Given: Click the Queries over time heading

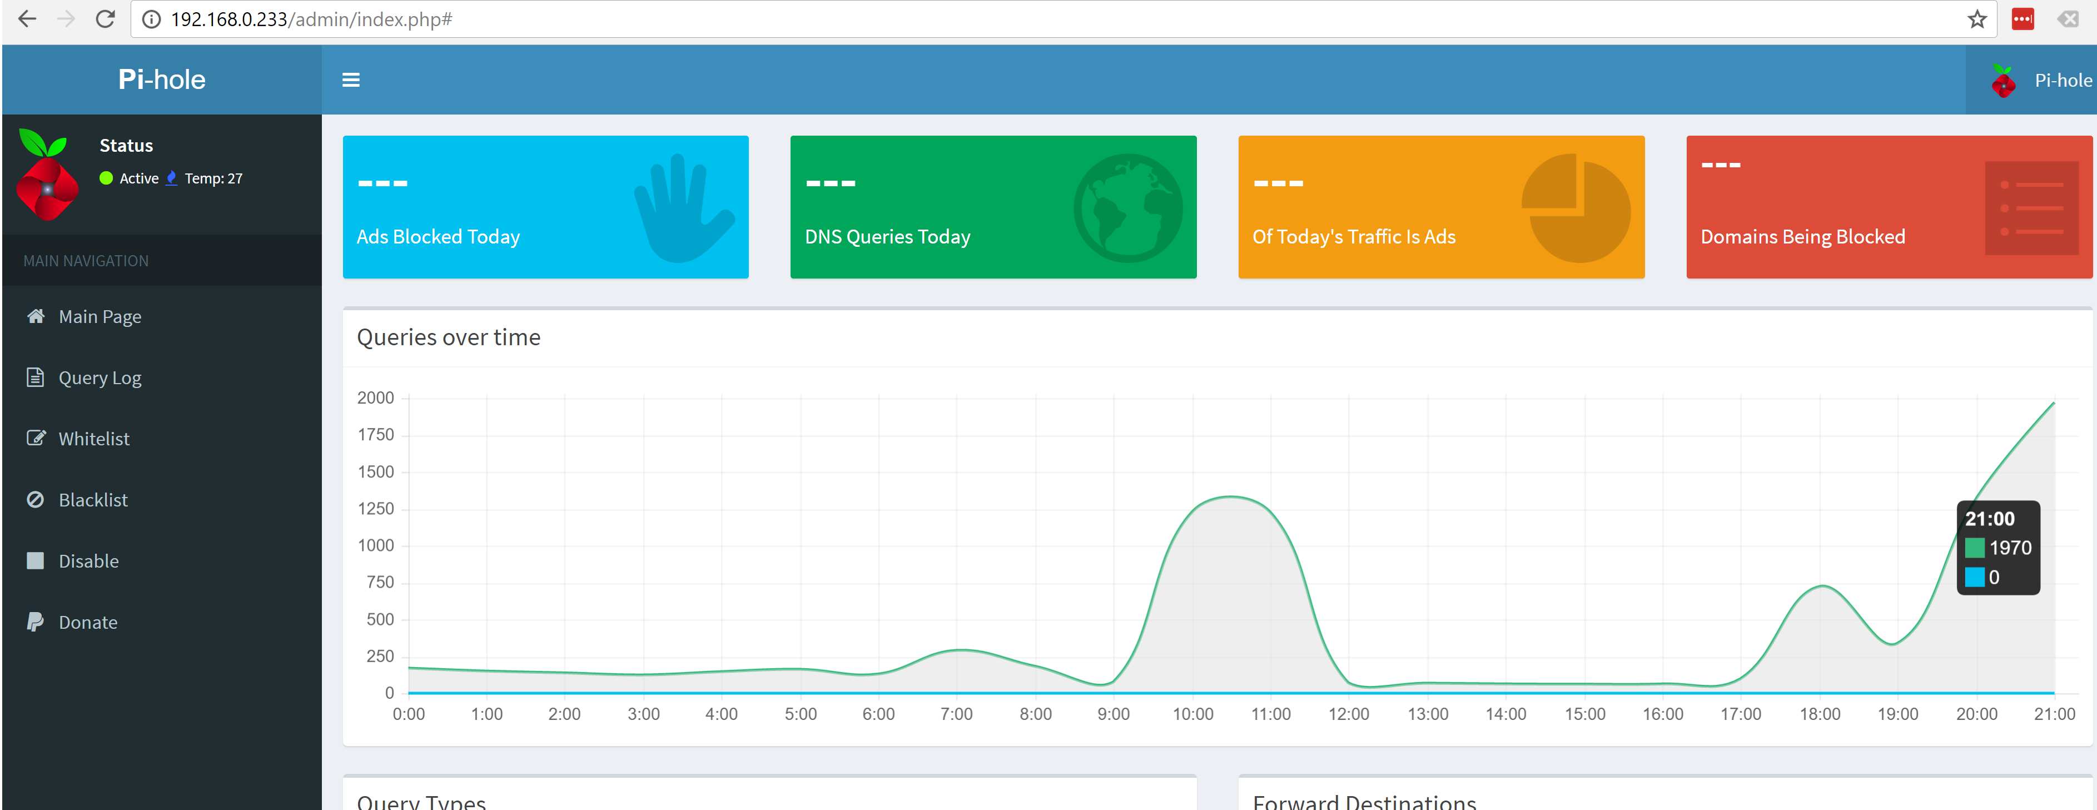Looking at the screenshot, I should (x=449, y=337).
